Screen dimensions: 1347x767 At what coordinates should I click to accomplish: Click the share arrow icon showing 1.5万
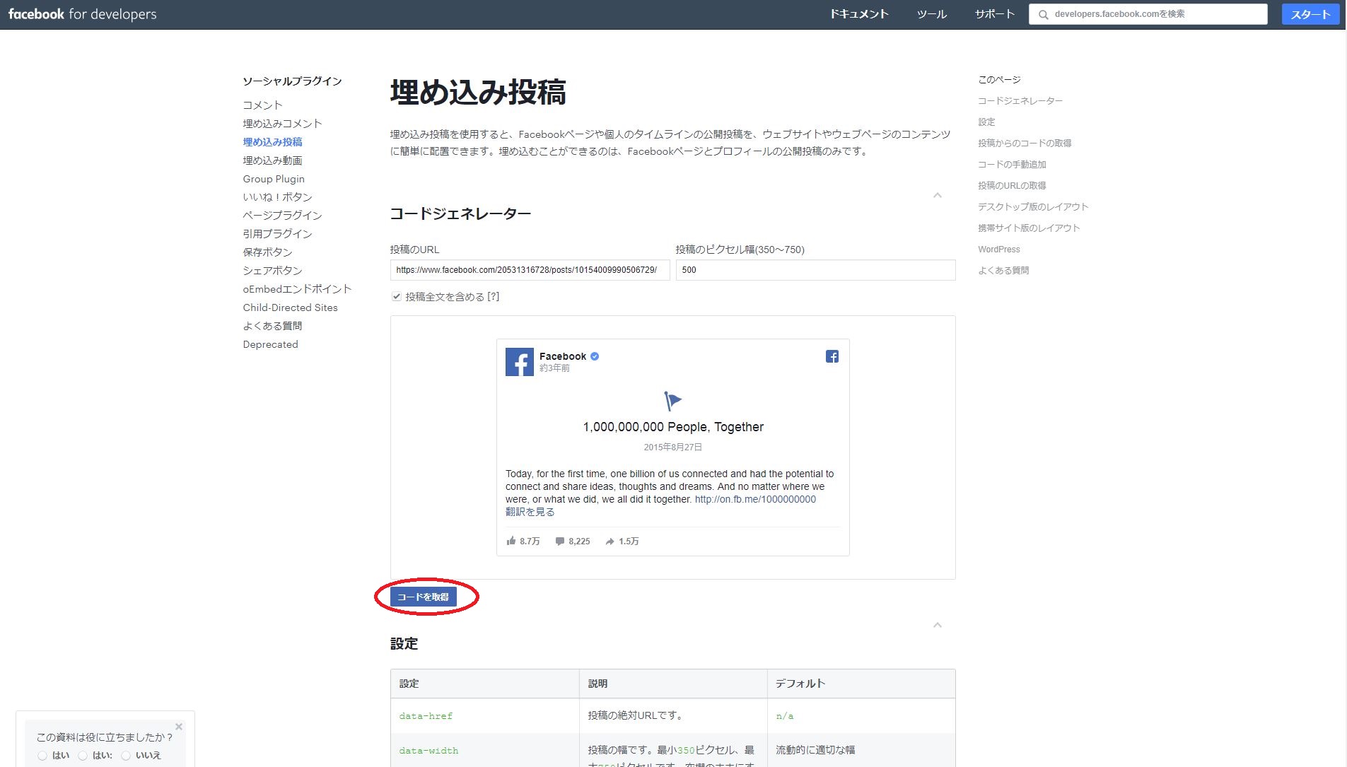[x=610, y=541]
